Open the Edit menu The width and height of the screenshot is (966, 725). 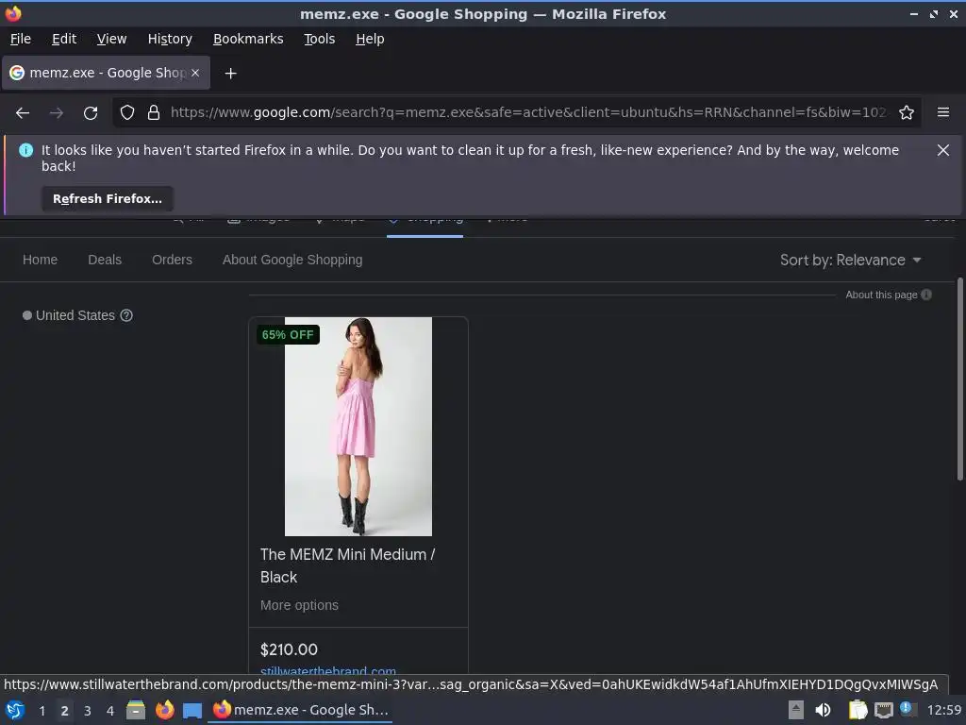coord(64,39)
